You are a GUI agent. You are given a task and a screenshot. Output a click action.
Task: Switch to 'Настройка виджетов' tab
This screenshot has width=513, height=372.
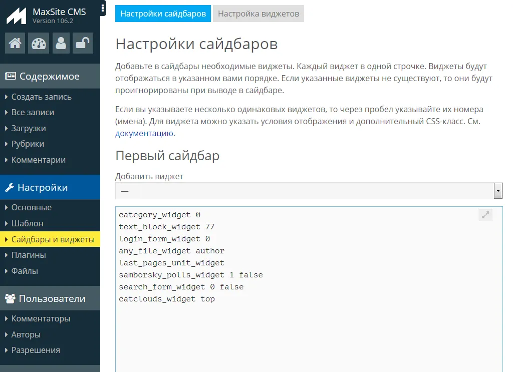pyautogui.click(x=259, y=14)
